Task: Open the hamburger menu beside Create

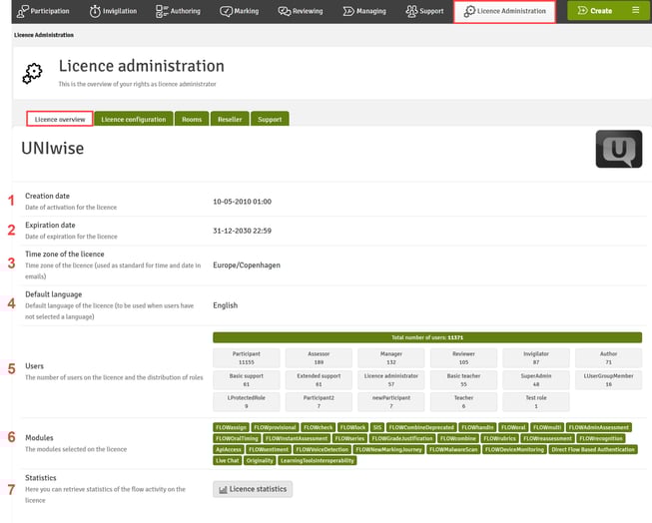Action: (636, 11)
